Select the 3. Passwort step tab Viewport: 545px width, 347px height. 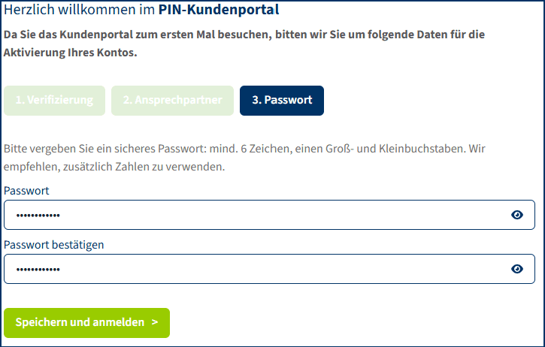[x=282, y=100]
